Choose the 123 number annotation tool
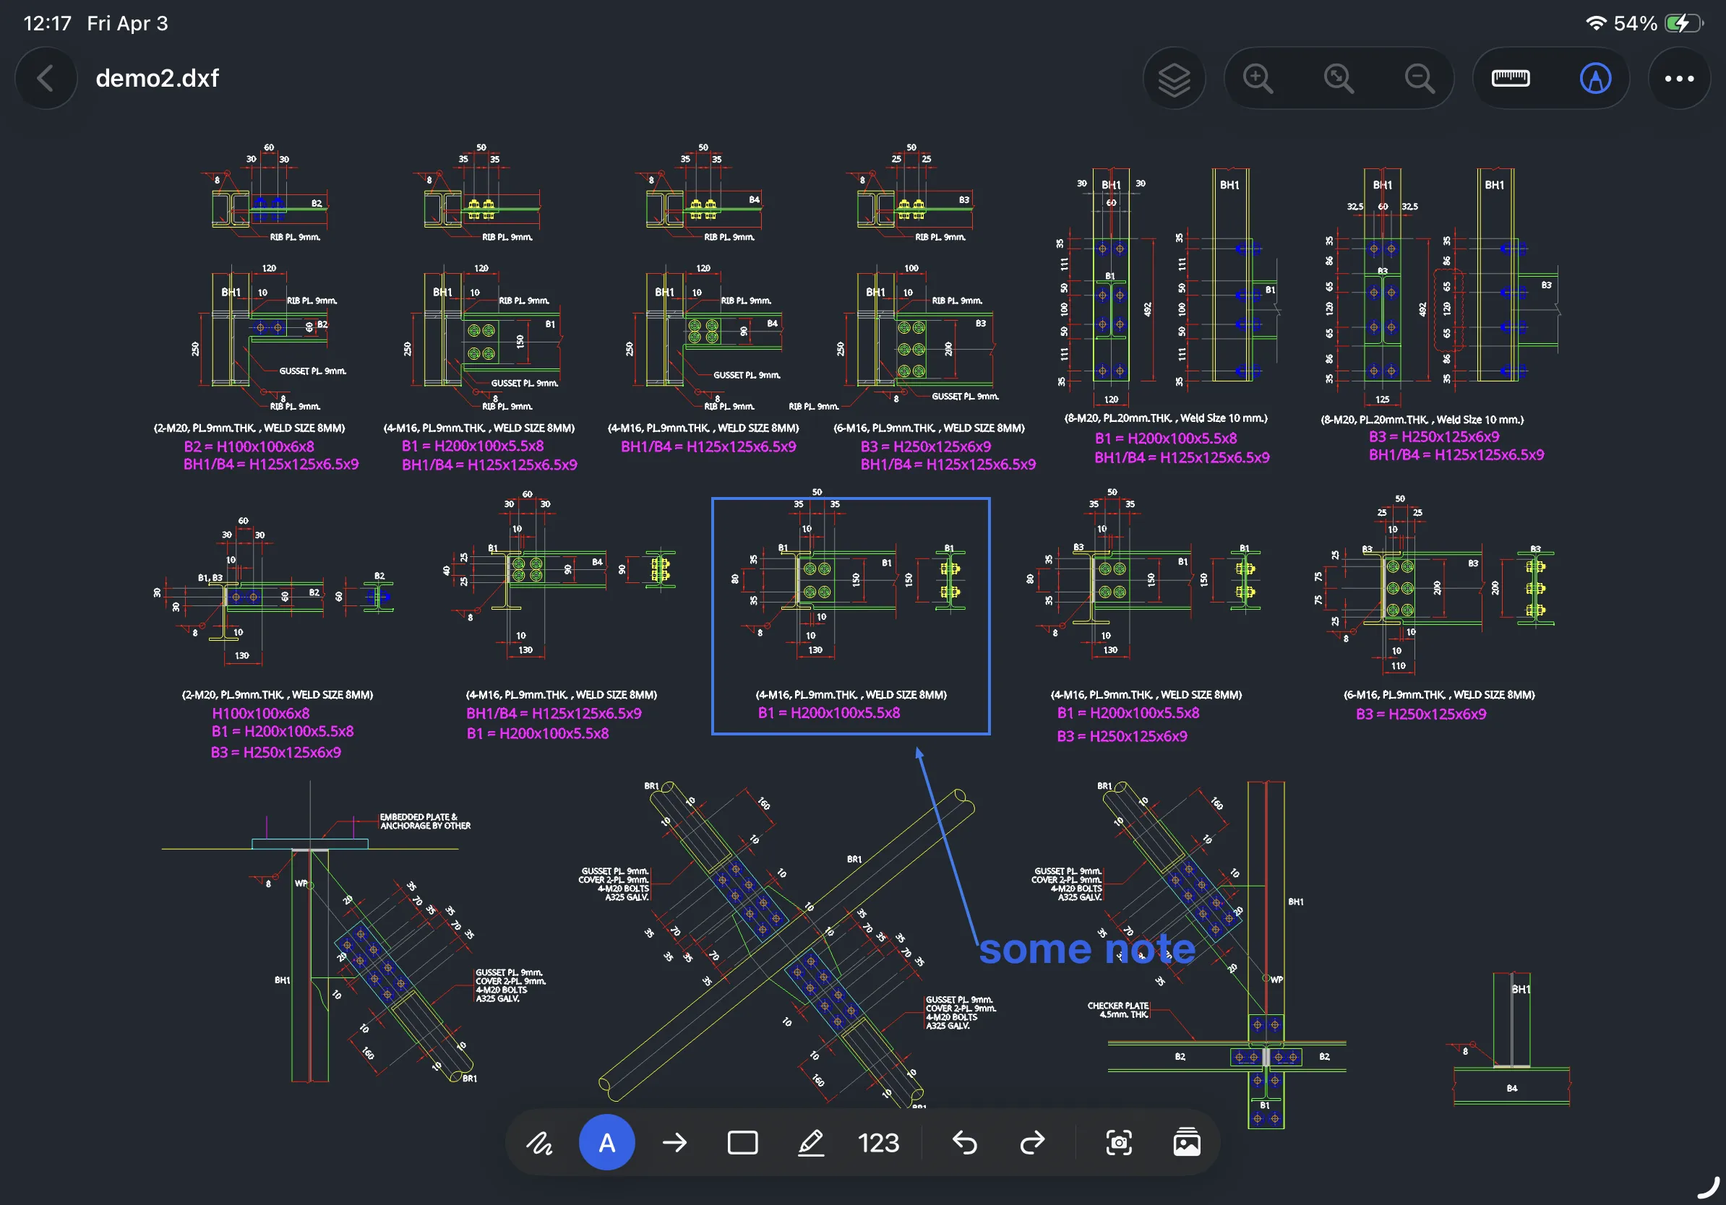The image size is (1726, 1205). [x=878, y=1143]
